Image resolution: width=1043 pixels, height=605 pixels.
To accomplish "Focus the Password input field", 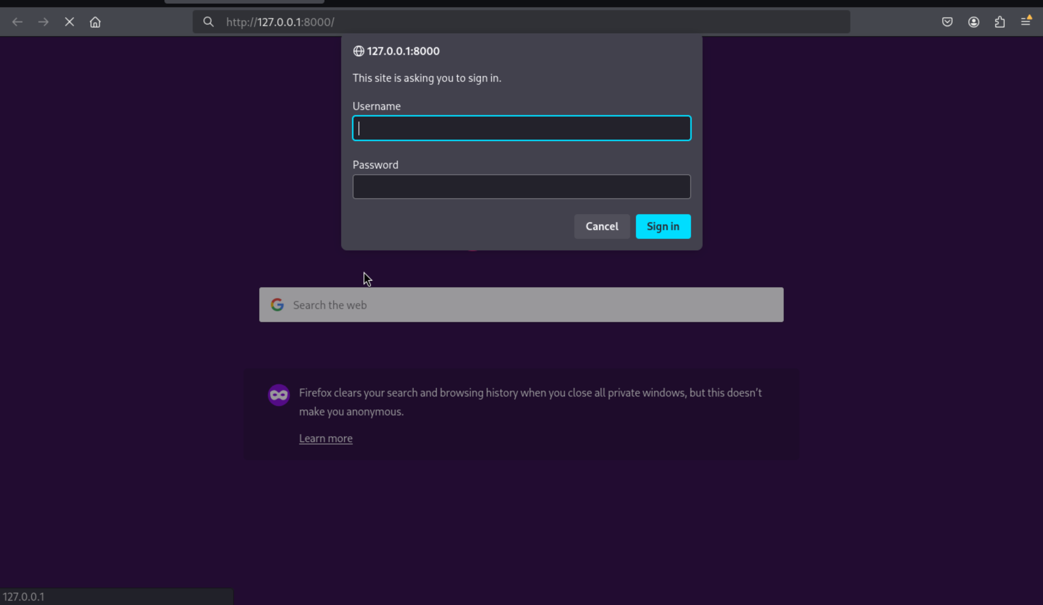I will tap(521, 187).
